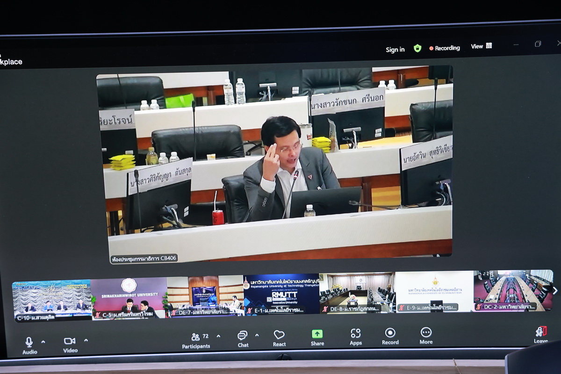
Task: Restore down the Zoom window
Action: coord(538,44)
